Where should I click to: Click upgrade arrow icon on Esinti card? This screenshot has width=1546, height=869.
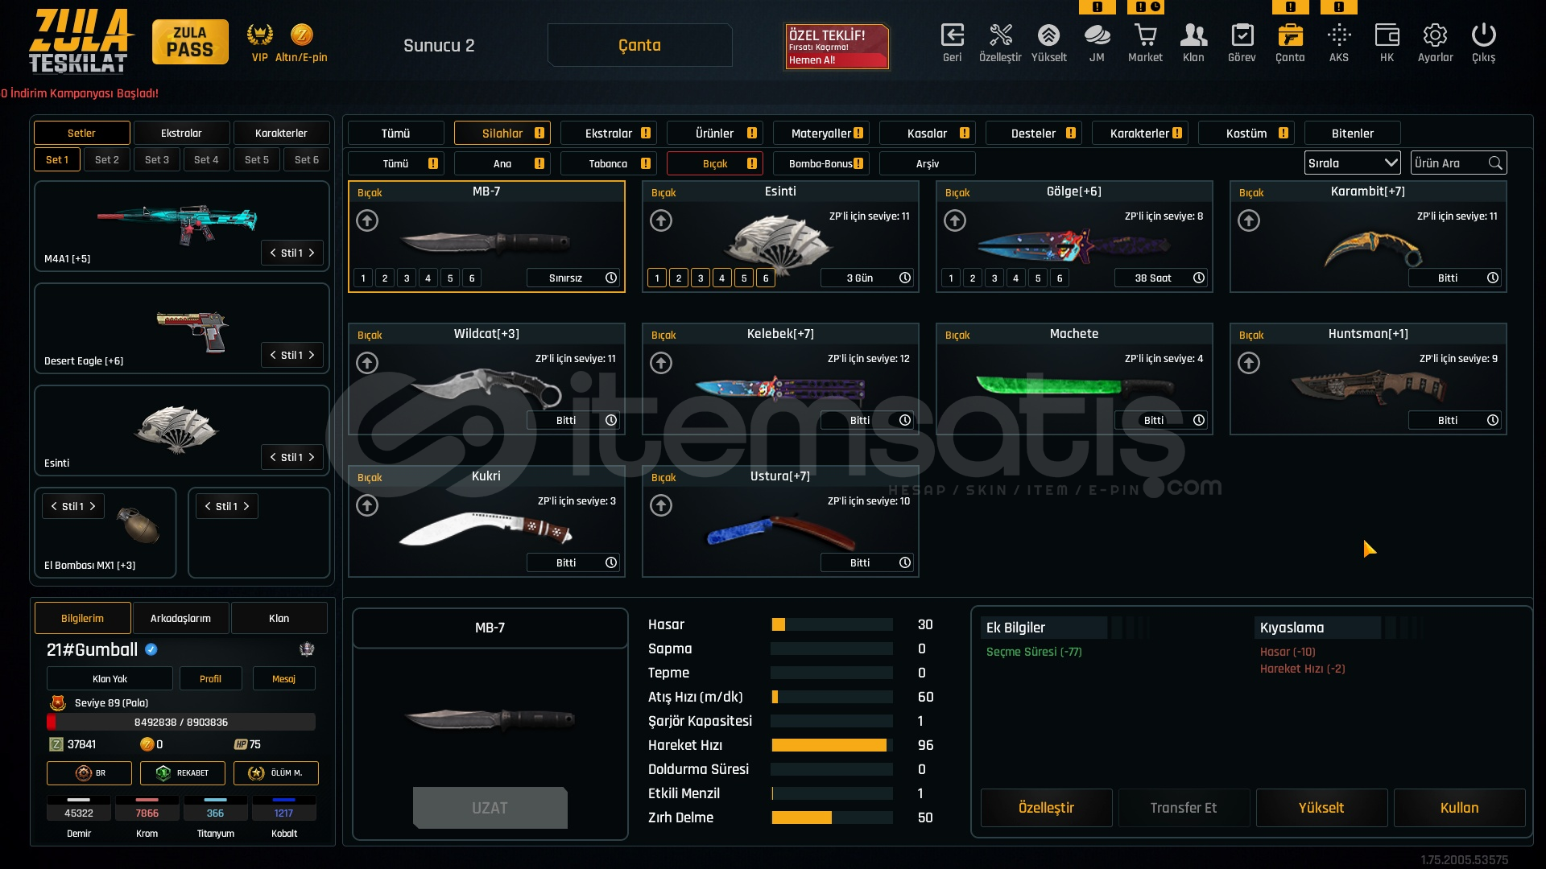click(x=661, y=220)
